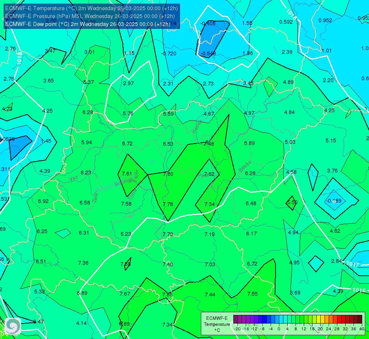Click the 1017 isobar label
The image size is (369, 339).
(352, 264)
